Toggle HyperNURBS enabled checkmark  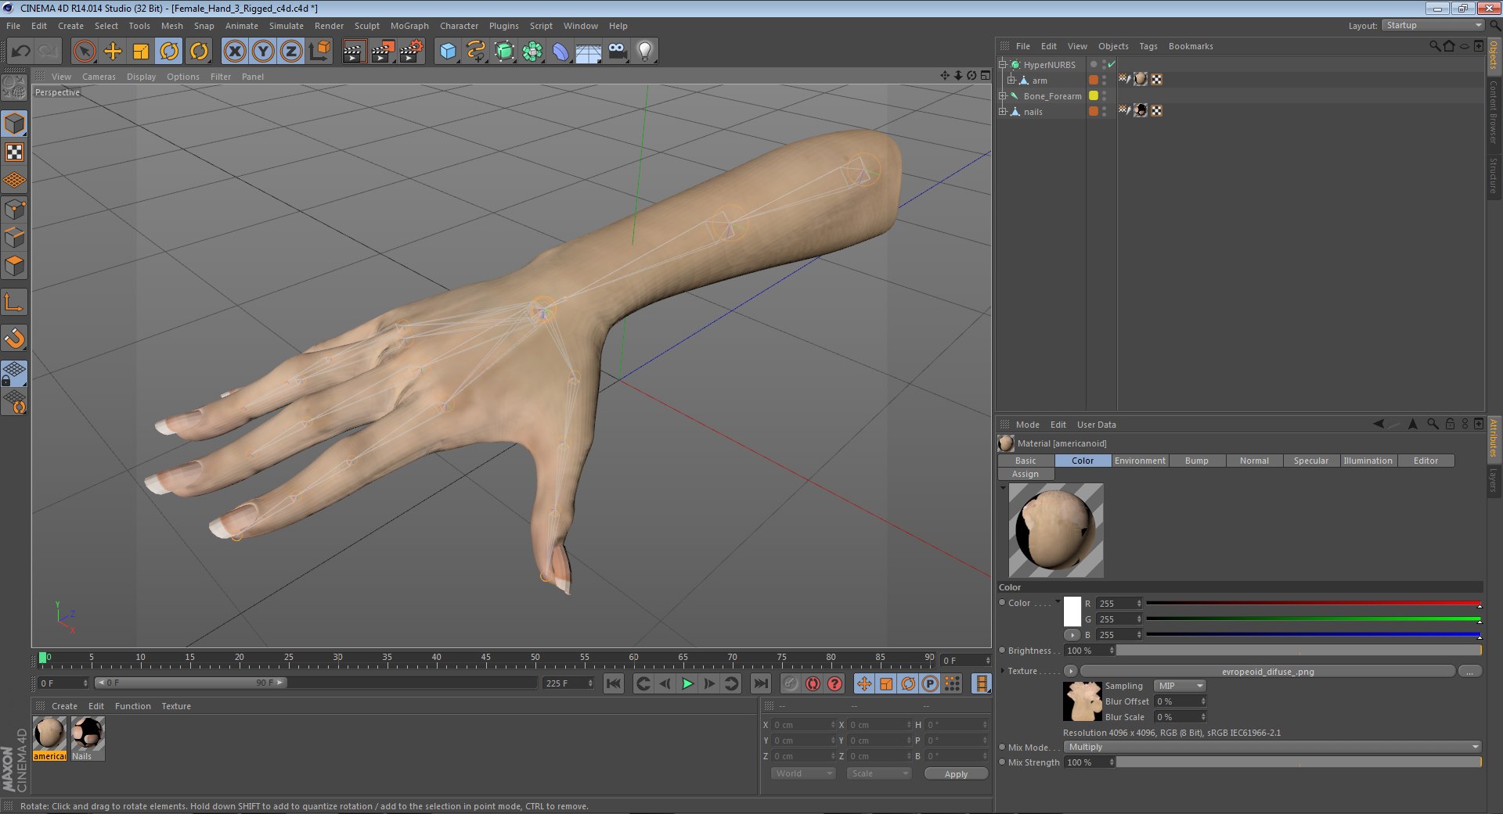coord(1112,64)
